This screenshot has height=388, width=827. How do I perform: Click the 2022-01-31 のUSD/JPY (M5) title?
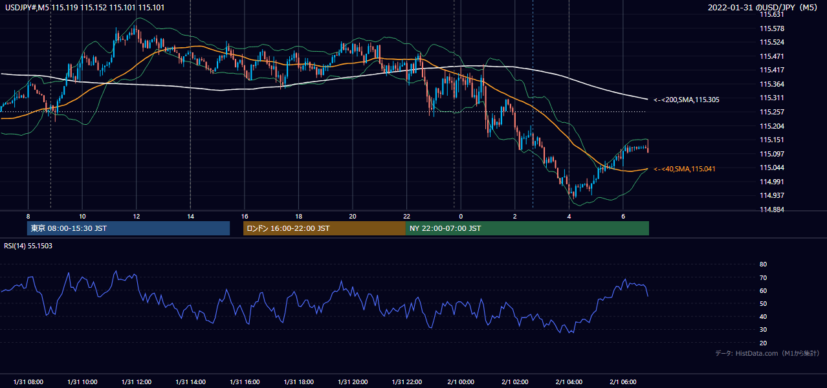[x=763, y=8]
